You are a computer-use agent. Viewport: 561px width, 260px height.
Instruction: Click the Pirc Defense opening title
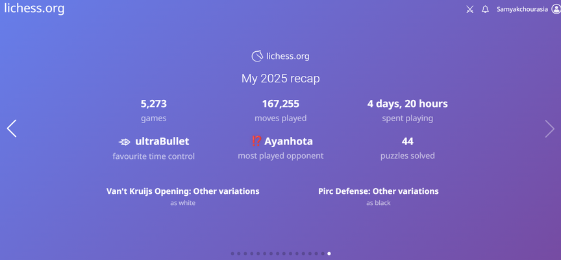378,191
